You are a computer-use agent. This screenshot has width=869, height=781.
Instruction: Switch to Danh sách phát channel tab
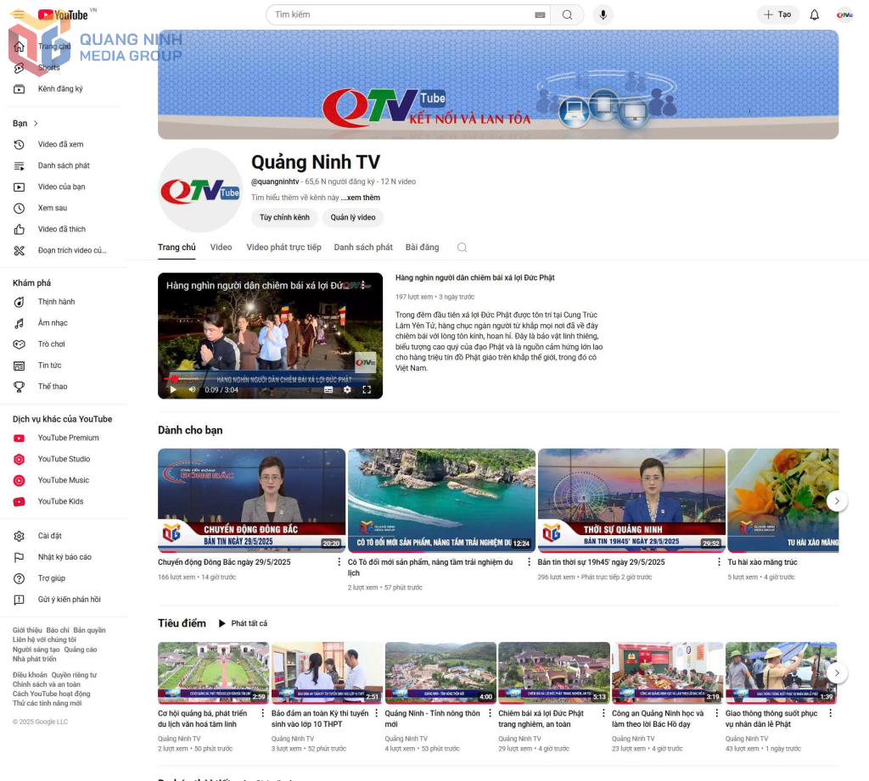tap(363, 248)
